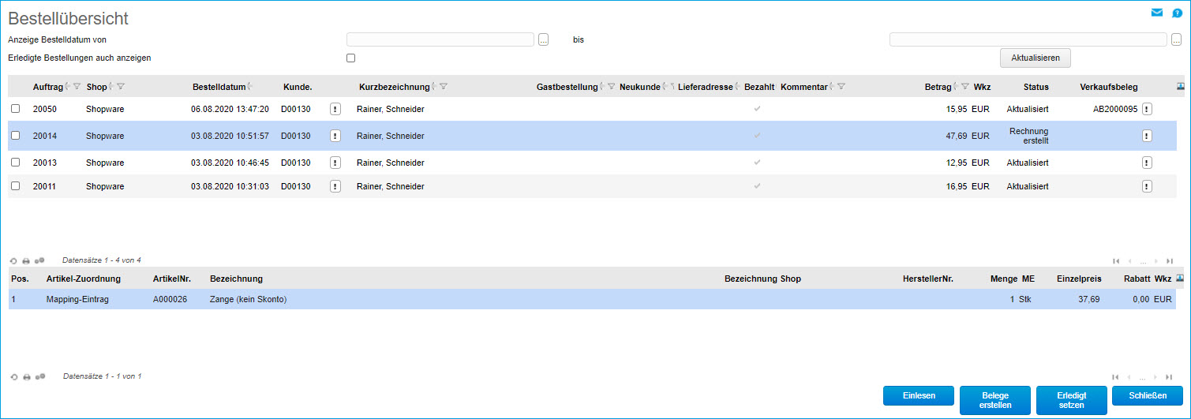Sort by Lieferadresse using its sort arrows
Screen dimensions: 1191x419
click(736, 87)
